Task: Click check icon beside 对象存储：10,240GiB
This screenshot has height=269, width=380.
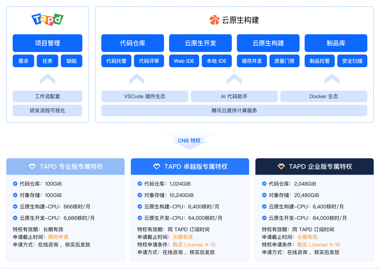Action: tap(140, 195)
